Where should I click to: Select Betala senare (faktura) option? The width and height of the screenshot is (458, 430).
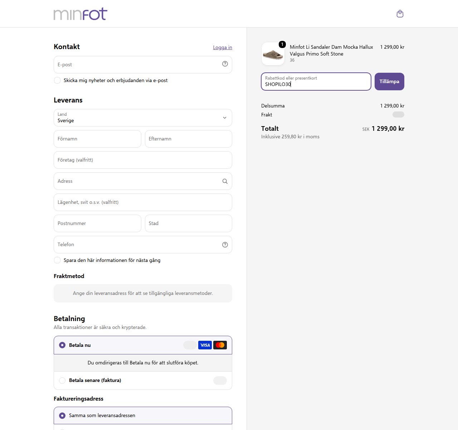[x=143, y=381]
